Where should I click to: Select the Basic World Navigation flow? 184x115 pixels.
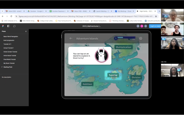coord(11,37)
